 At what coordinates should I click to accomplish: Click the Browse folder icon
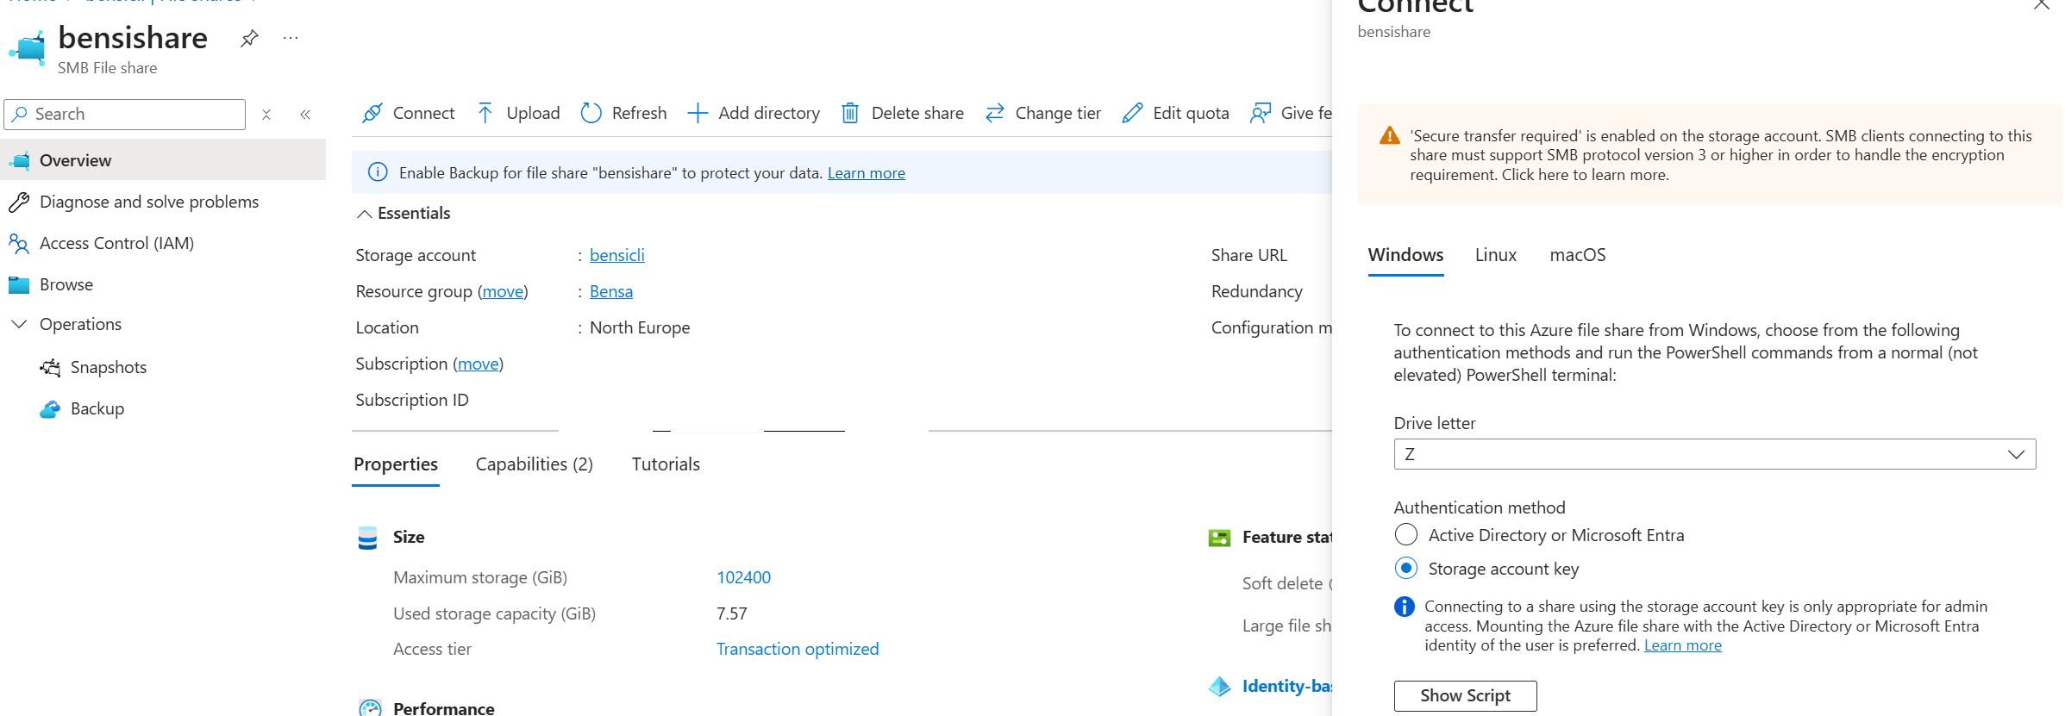click(x=19, y=284)
